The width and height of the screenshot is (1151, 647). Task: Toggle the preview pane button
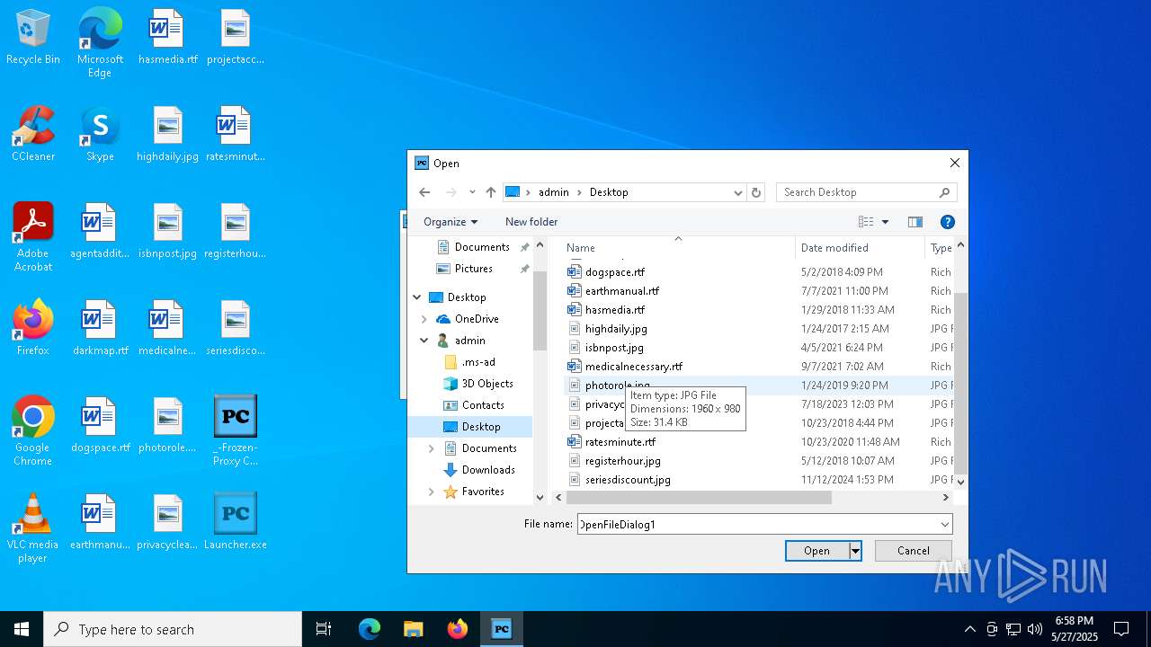coord(915,222)
